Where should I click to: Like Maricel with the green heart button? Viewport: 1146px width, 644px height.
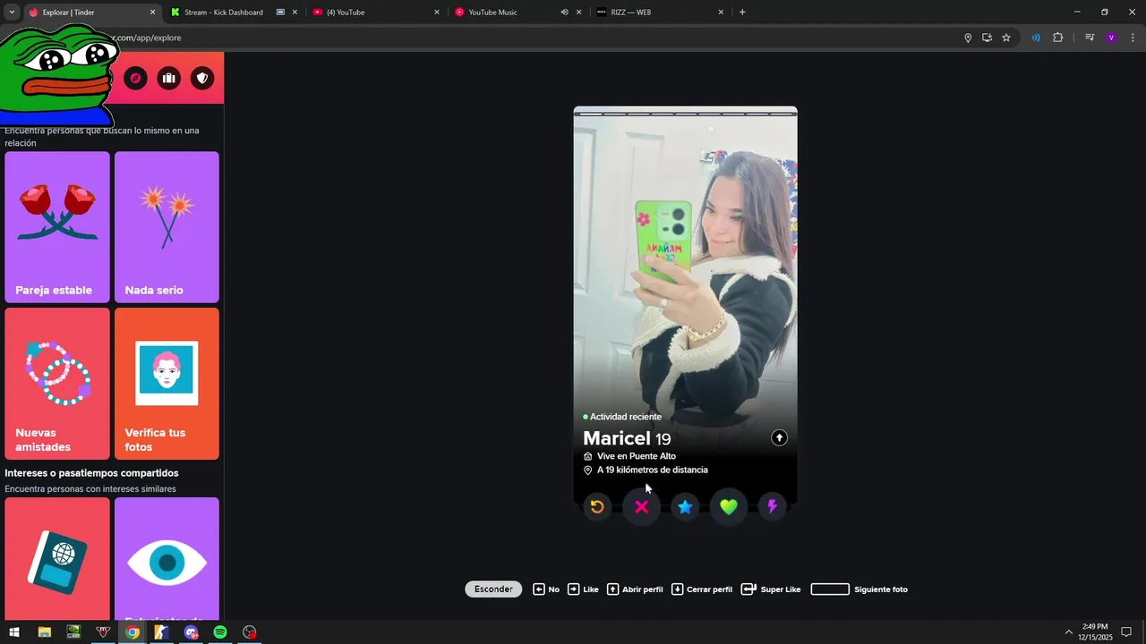pyautogui.click(x=729, y=507)
